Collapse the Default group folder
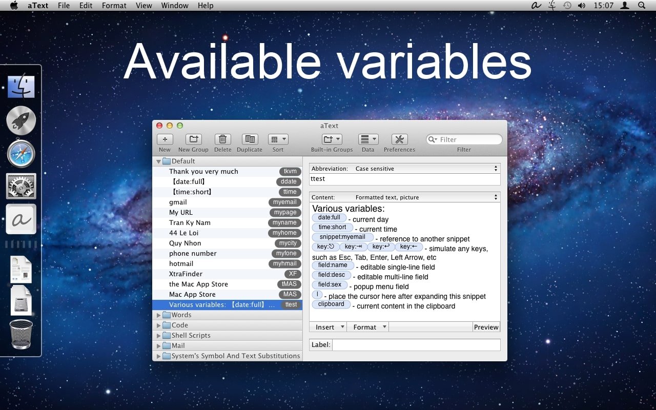 (x=159, y=161)
